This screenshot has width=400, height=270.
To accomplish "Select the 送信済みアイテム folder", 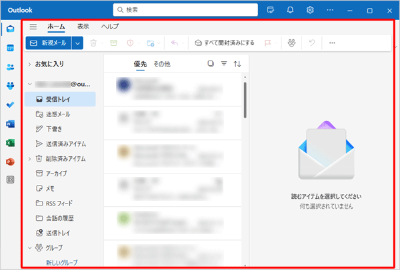I will (x=60, y=144).
